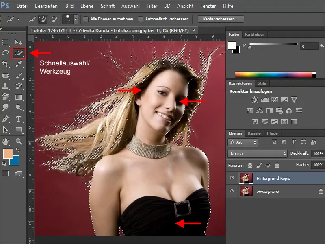Open the blend mode Normal dropdown
Image resolution: width=325 pixels, height=244 pixels.
(258, 154)
